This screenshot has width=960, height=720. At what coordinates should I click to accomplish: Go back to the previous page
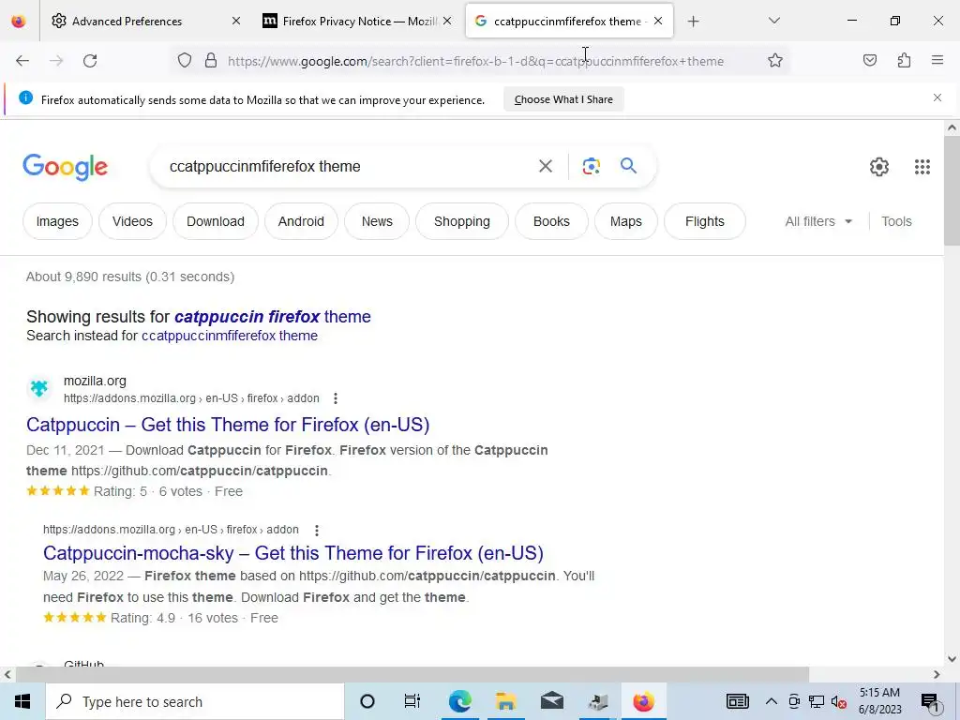tap(22, 61)
